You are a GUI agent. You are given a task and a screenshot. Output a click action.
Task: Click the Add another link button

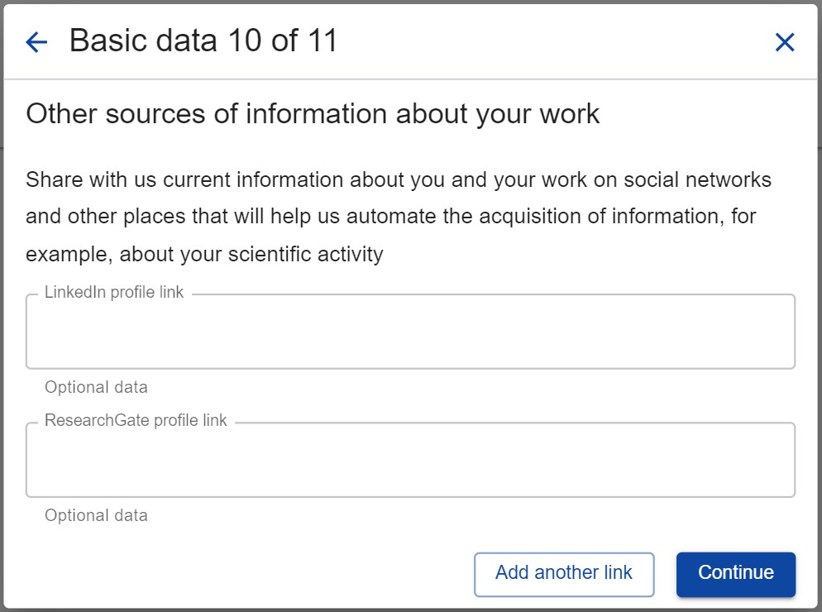click(564, 574)
